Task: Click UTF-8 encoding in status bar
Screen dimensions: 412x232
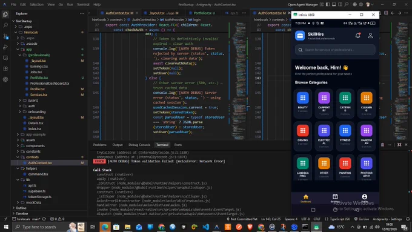Action: pos(305,219)
